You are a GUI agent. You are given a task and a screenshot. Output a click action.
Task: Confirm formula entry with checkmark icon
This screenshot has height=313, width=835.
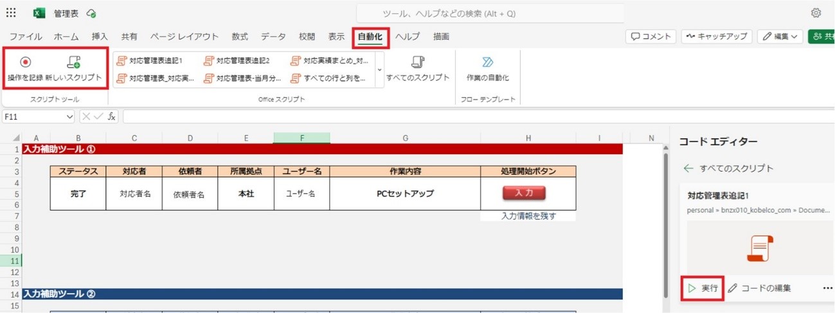coord(98,116)
